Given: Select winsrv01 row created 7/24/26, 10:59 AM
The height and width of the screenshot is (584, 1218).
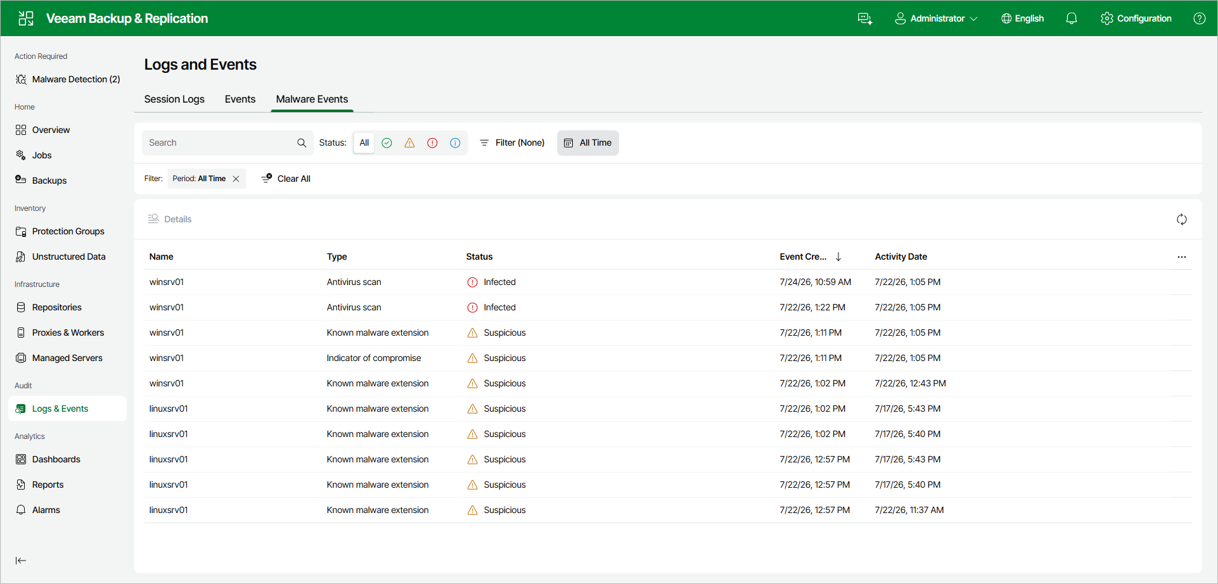Looking at the screenshot, I should coord(668,282).
